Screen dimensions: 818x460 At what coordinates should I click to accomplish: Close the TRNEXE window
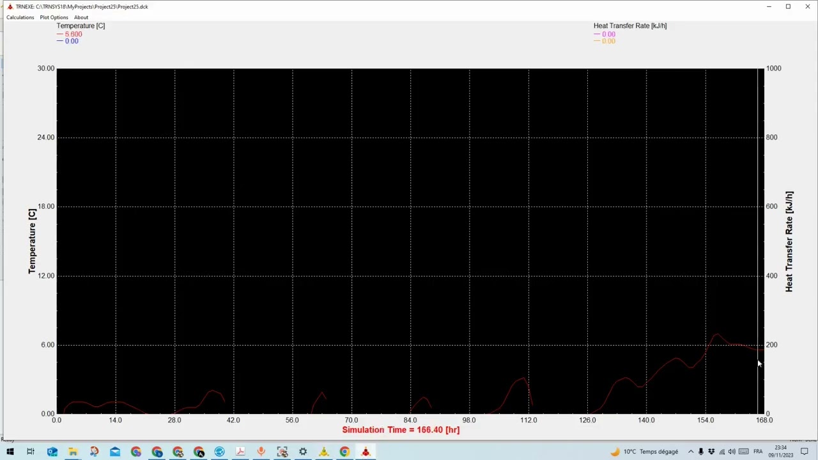point(807,6)
